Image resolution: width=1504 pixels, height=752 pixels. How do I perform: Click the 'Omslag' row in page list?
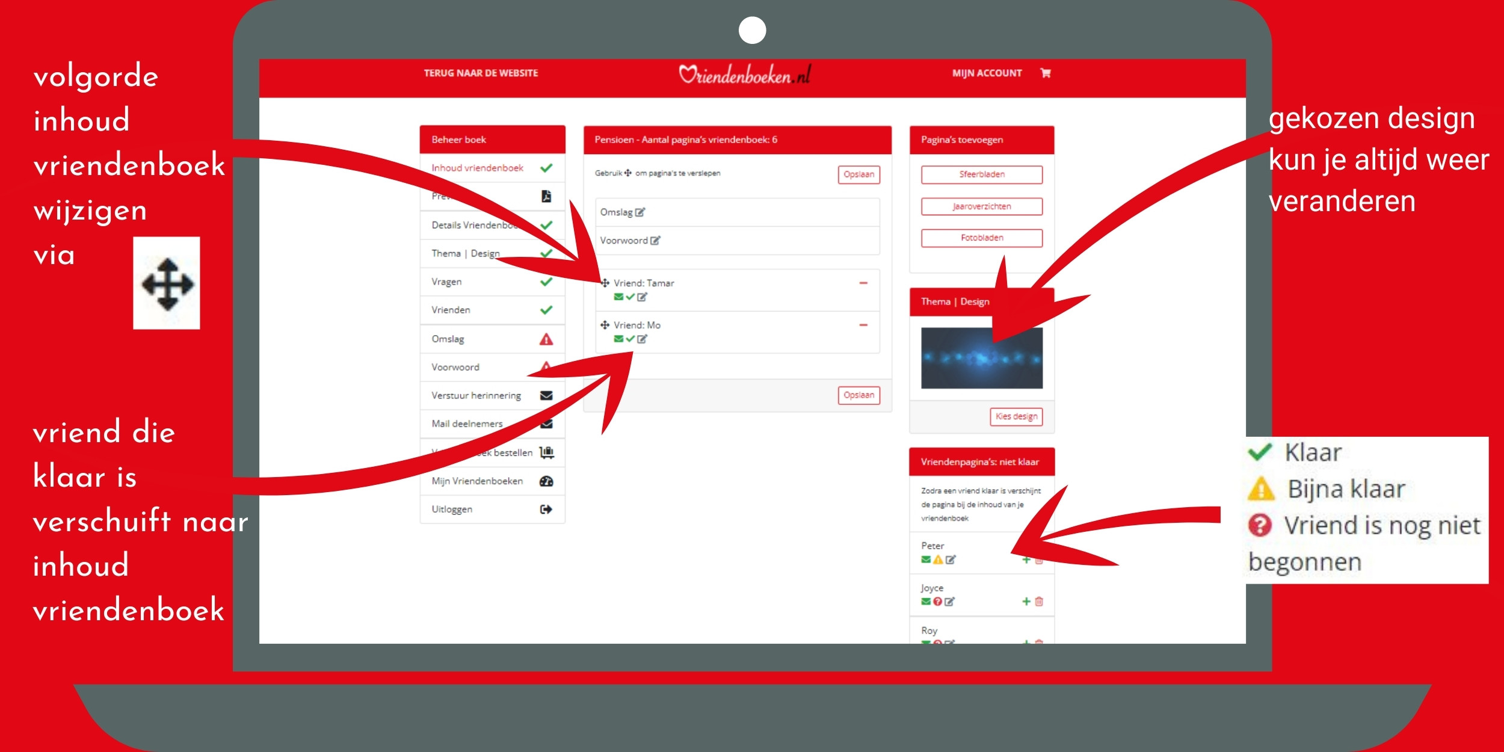point(738,212)
